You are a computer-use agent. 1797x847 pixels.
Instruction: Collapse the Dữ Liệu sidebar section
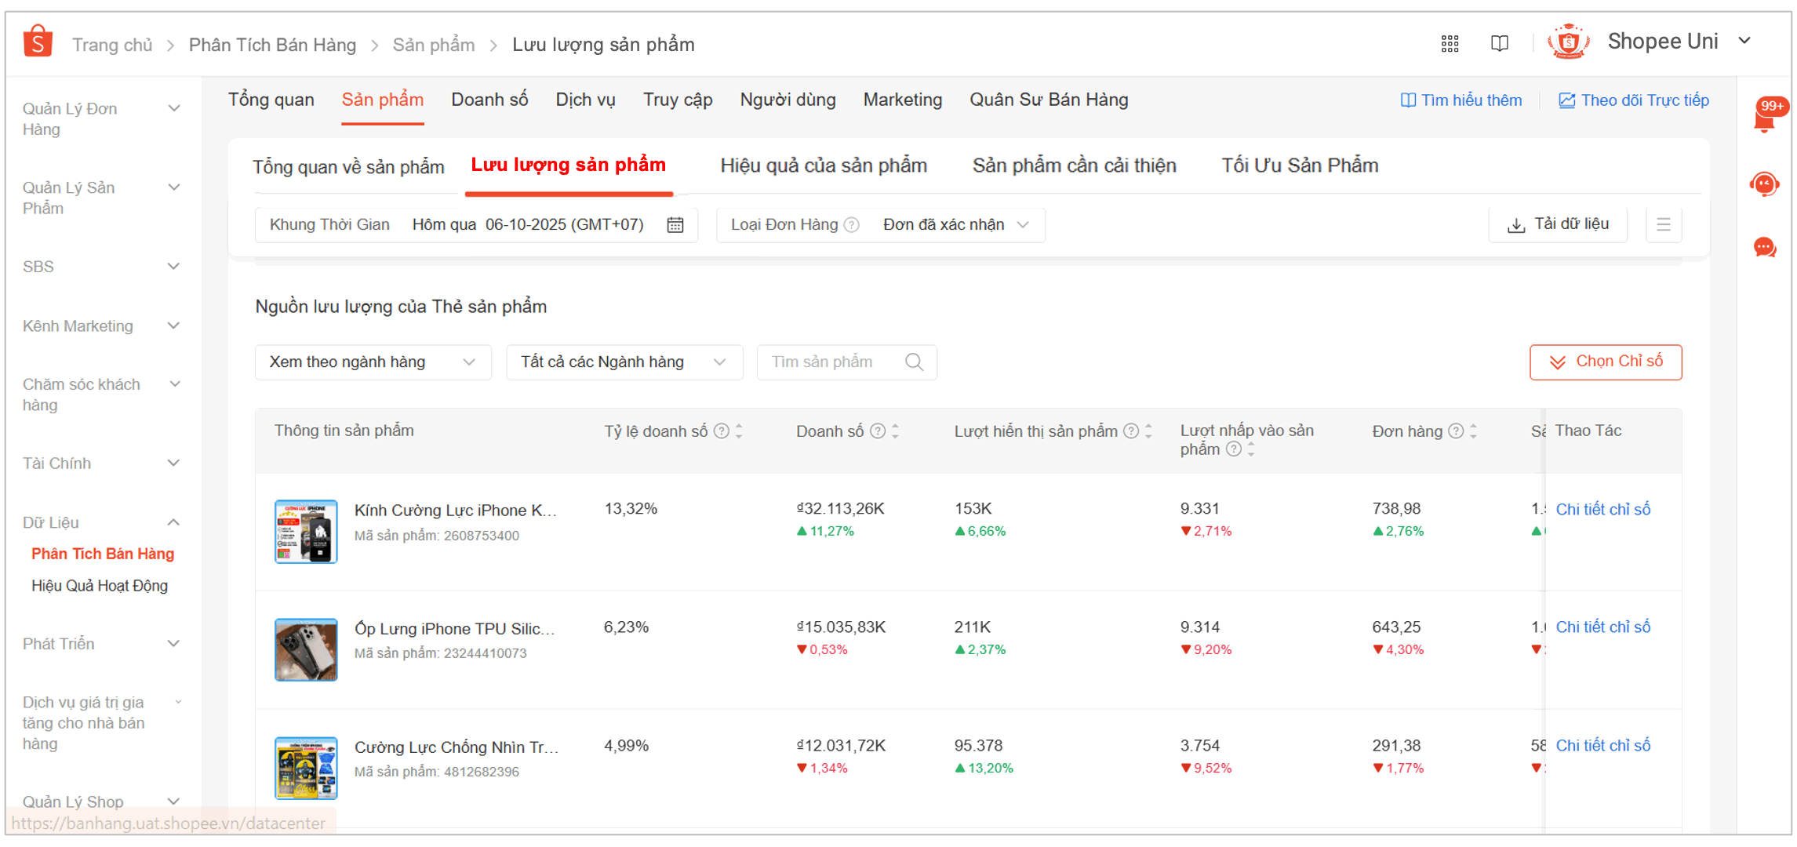pos(174,522)
